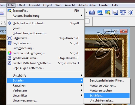Screen dimensions: 135x105
Task: Close the image document window
Action: pos(124,31)
